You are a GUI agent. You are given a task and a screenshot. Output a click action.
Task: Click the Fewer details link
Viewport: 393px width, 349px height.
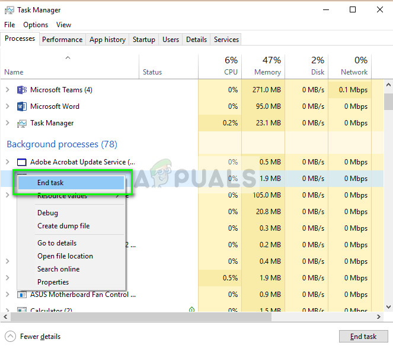[40, 337]
